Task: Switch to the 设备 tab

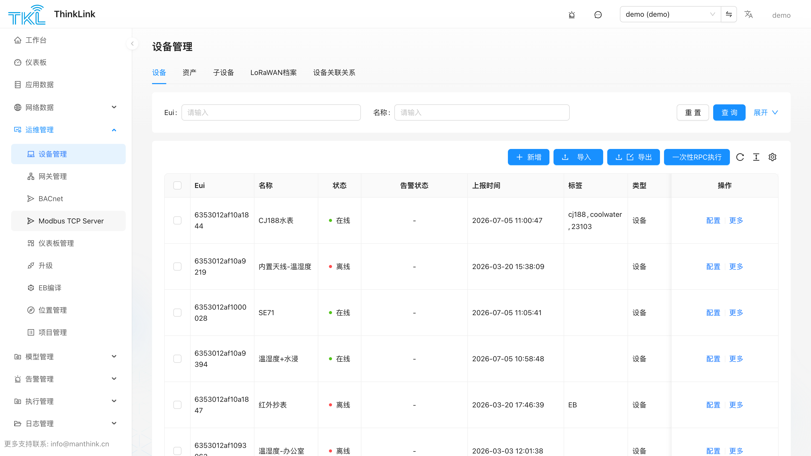Action: pos(159,73)
